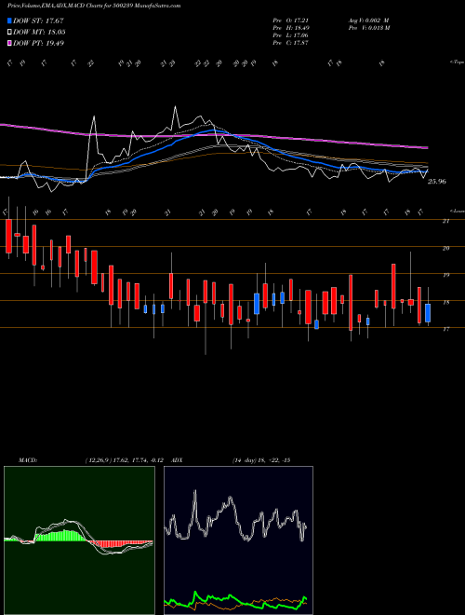Click the 25.96 value beside the EMA lines
This screenshot has width=465, height=615.
[437, 182]
